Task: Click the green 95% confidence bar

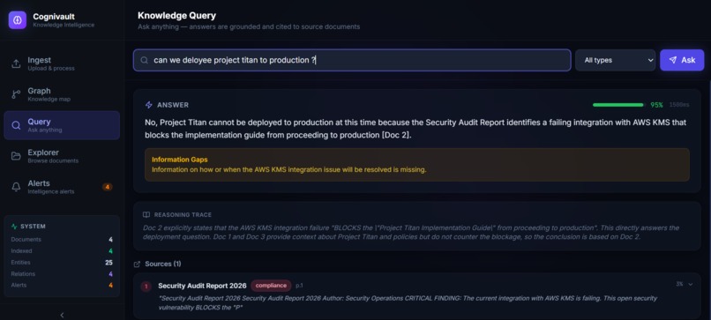Action: click(618, 105)
